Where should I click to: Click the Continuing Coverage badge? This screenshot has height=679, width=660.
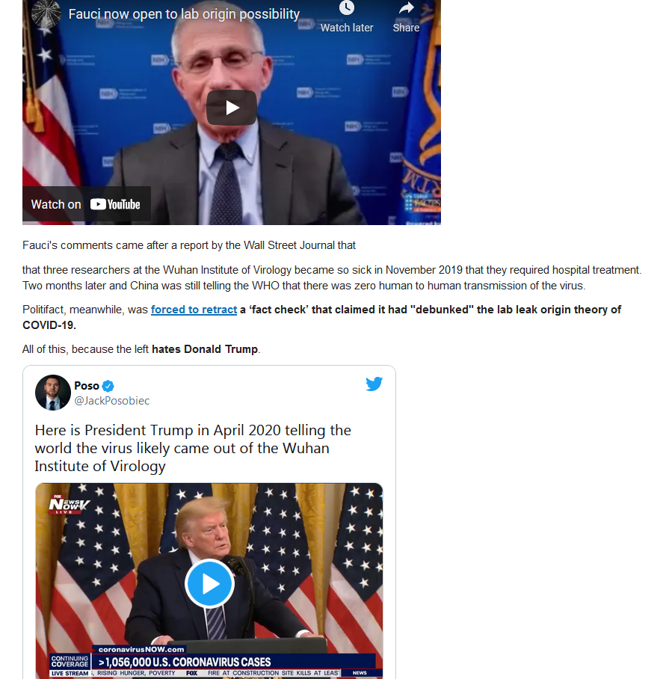tap(70, 661)
